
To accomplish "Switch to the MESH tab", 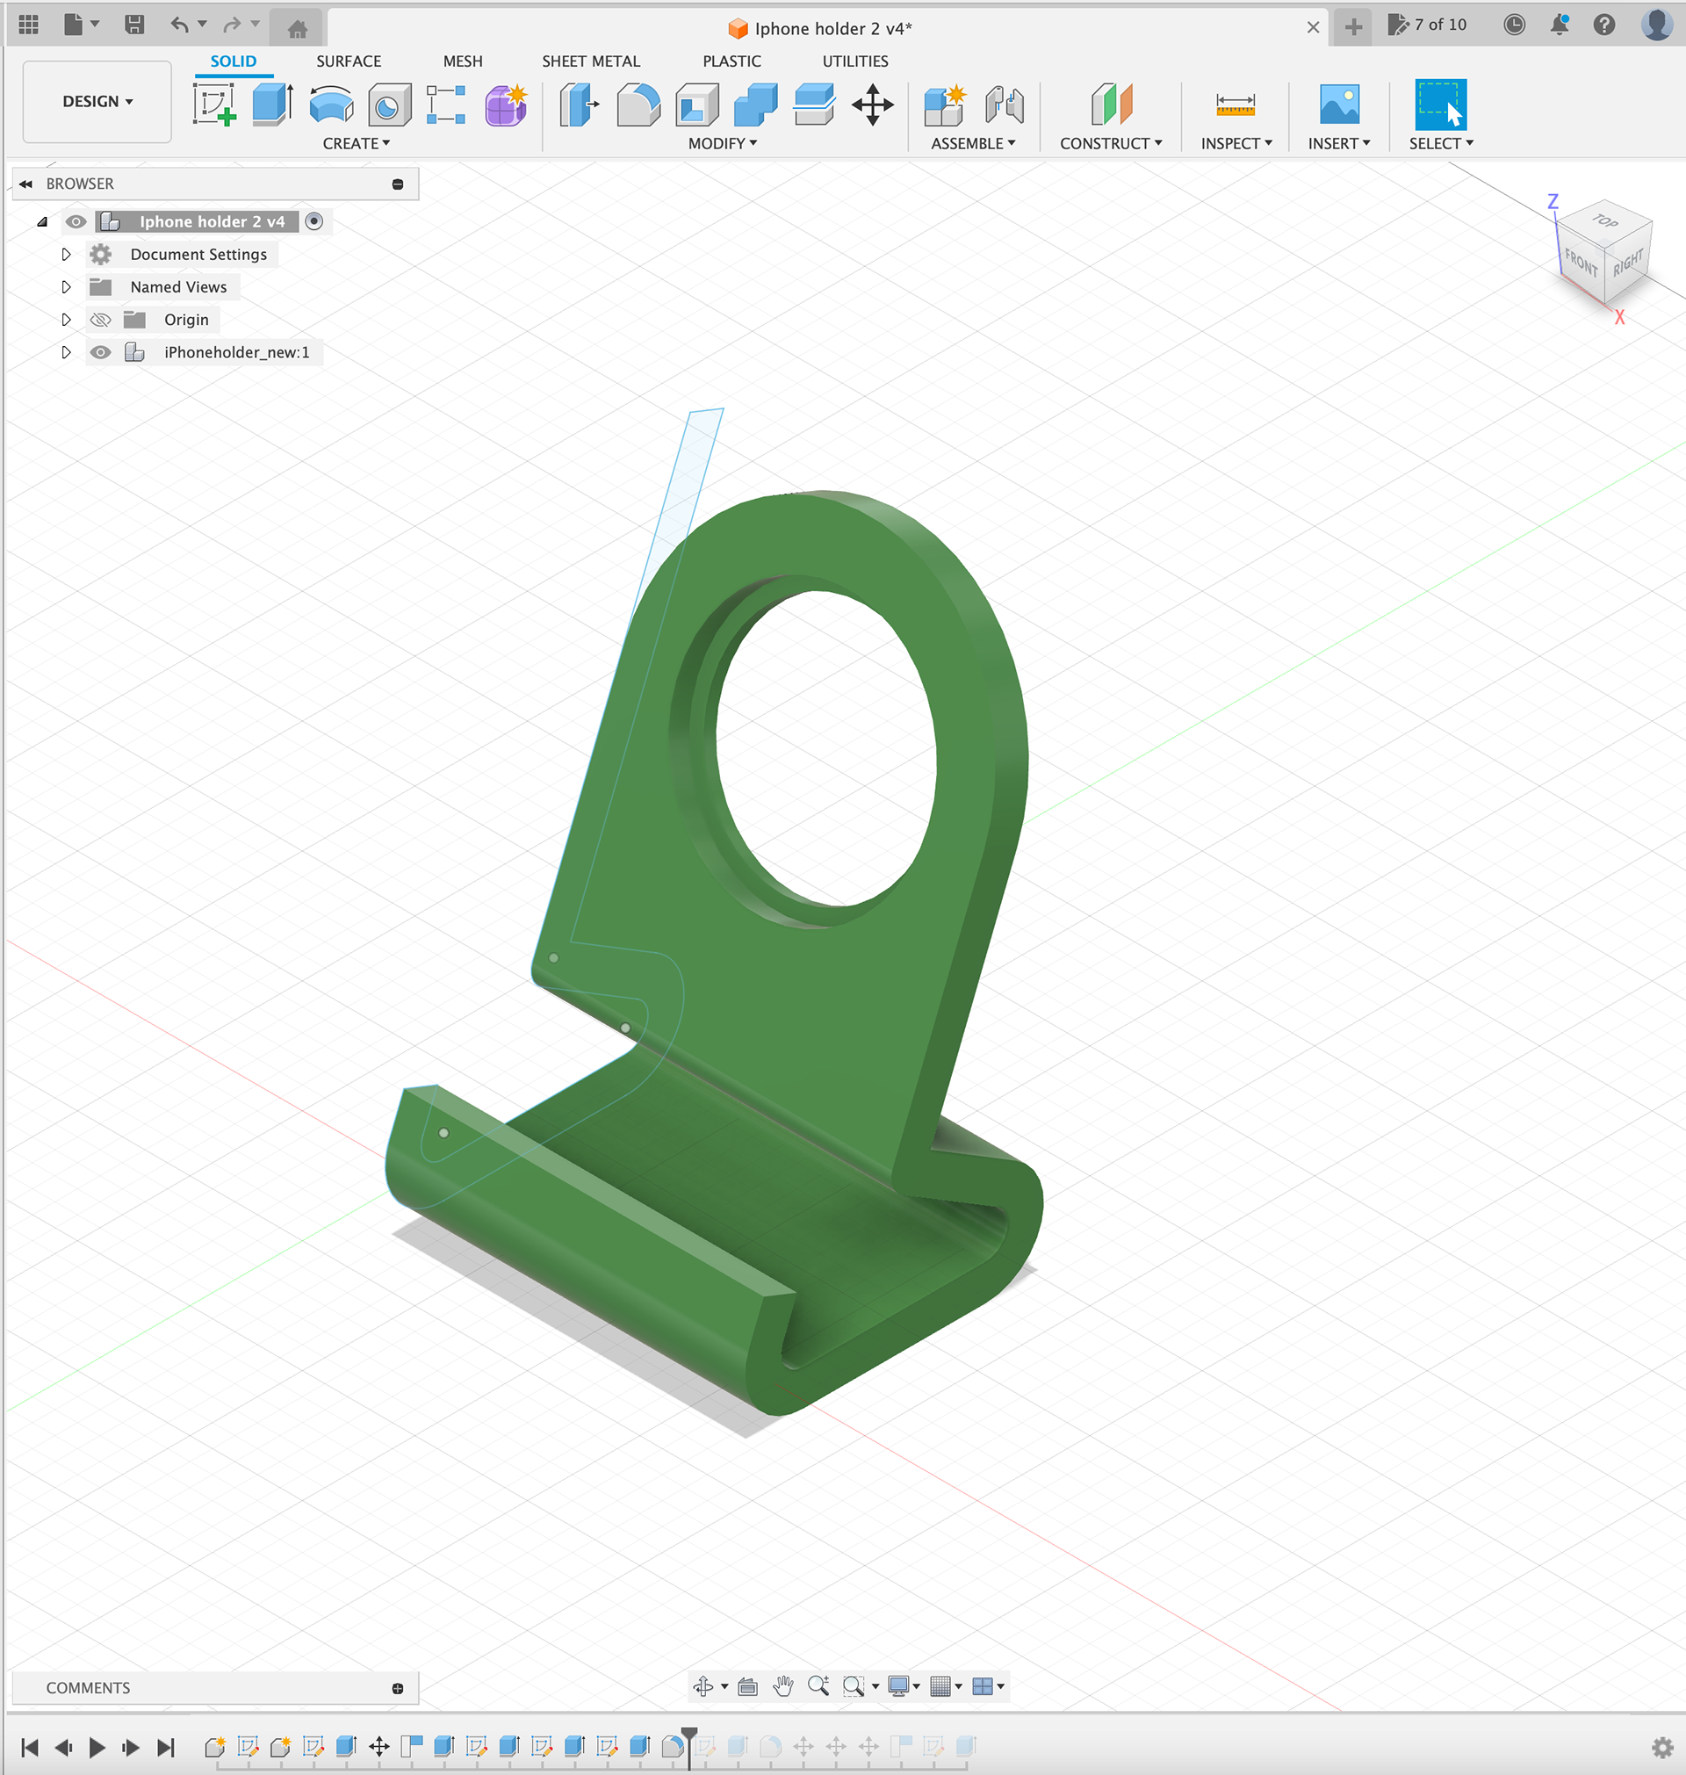I will tap(463, 61).
